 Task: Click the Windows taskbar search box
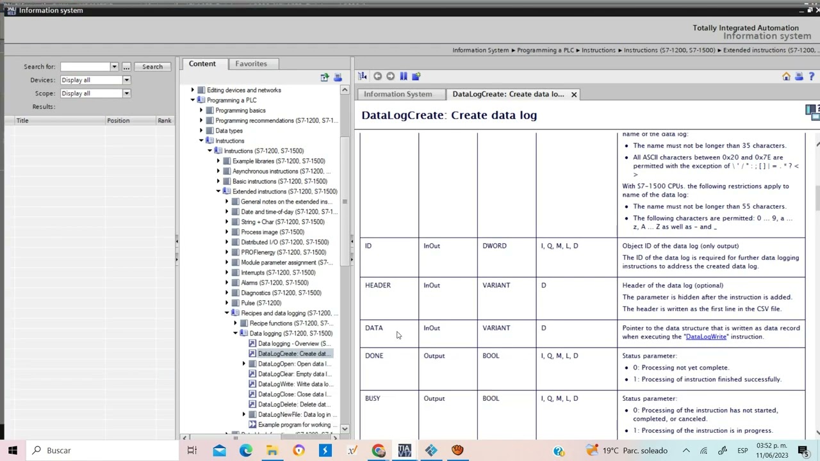click(101, 450)
